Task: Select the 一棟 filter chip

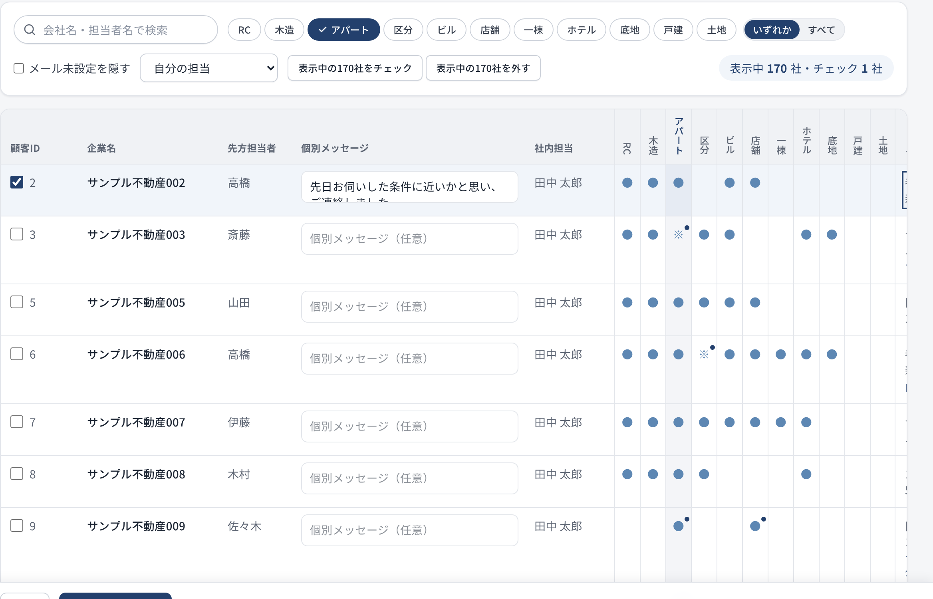Action: click(x=534, y=30)
